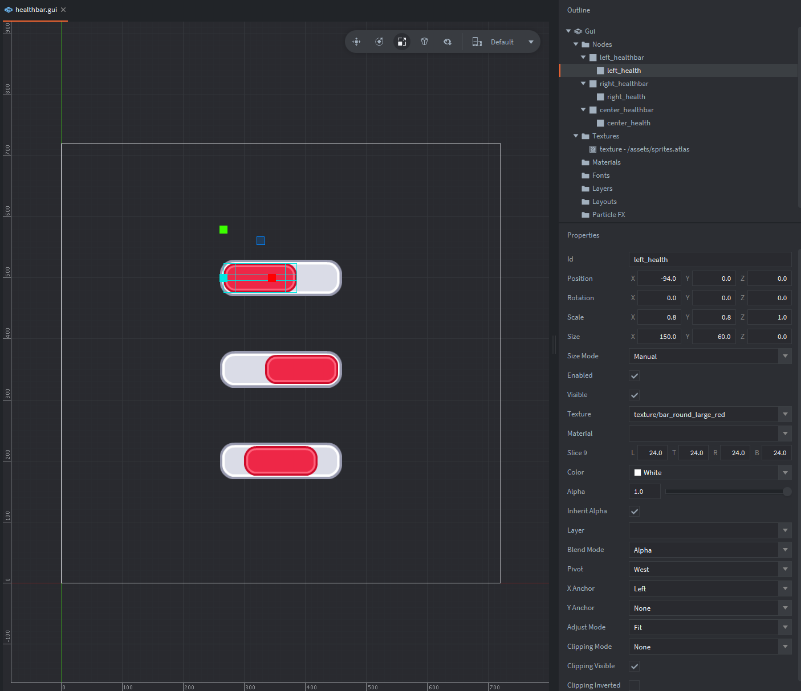Uncheck the Enabled checkbox
Image resolution: width=801 pixels, height=691 pixels.
coord(634,376)
